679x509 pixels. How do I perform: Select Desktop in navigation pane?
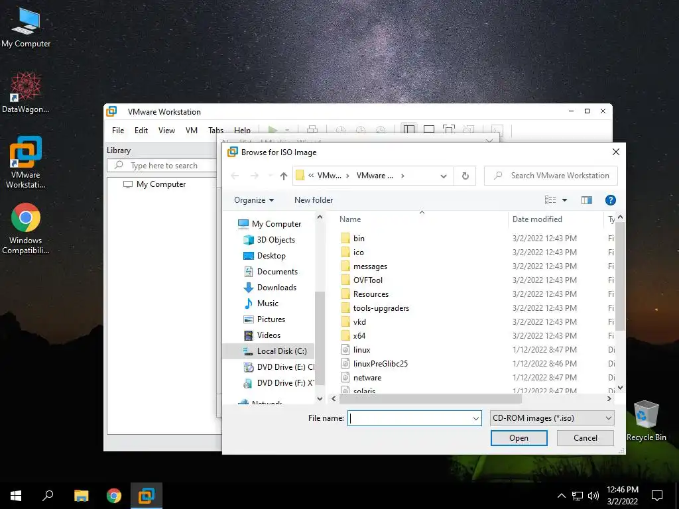tap(265, 256)
